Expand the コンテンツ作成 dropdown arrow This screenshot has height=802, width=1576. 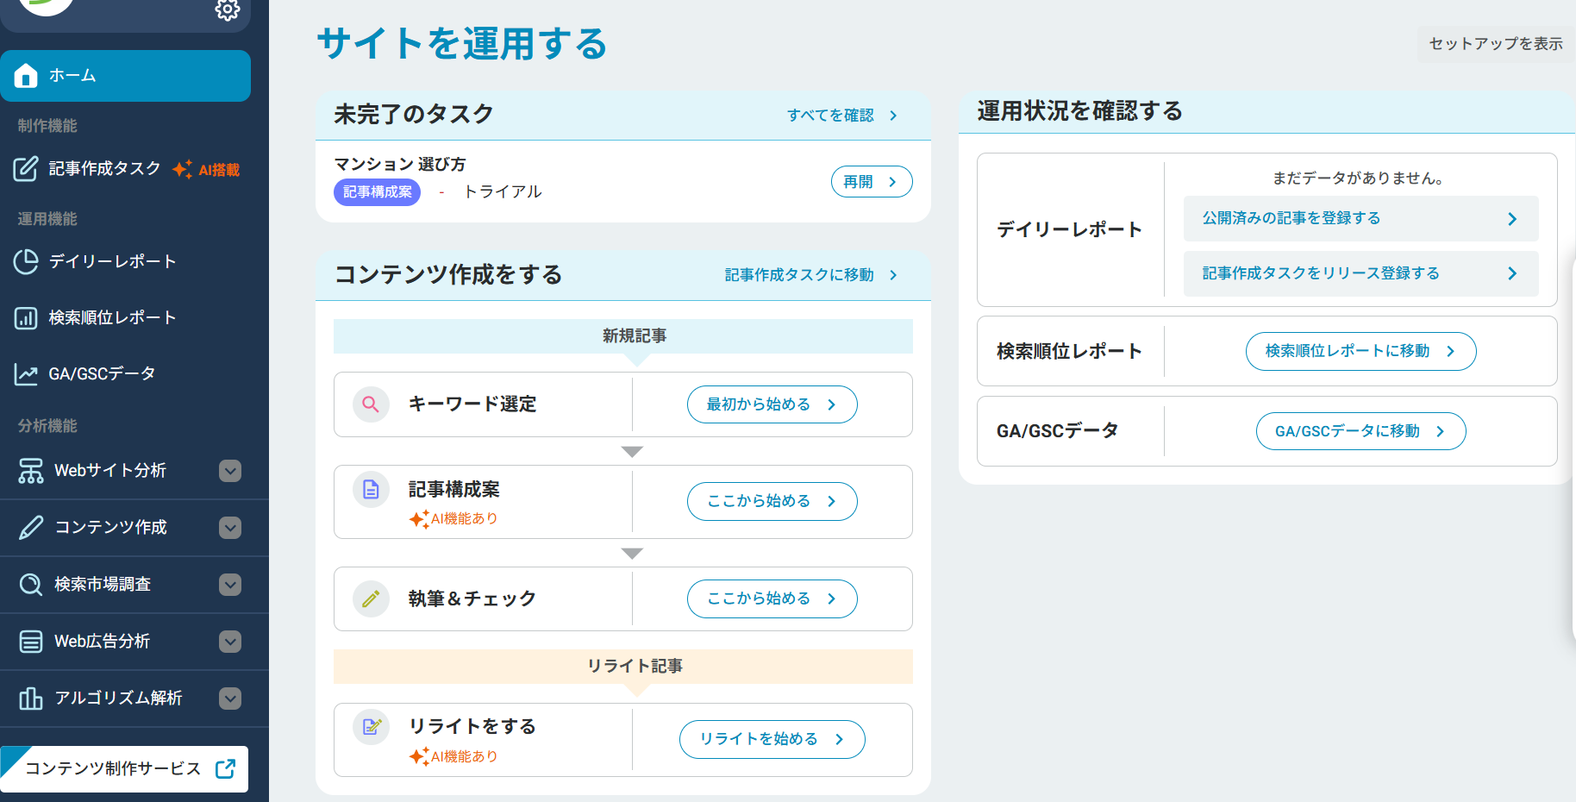pyautogui.click(x=230, y=528)
